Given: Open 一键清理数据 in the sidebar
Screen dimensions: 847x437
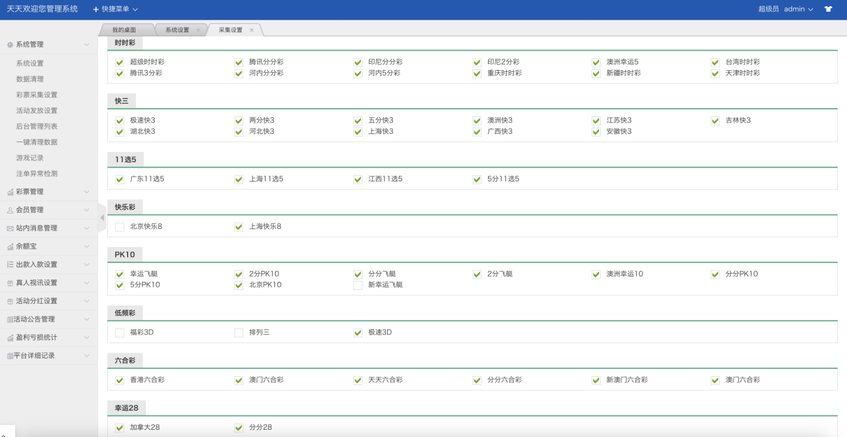Looking at the screenshot, I should [x=36, y=142].
